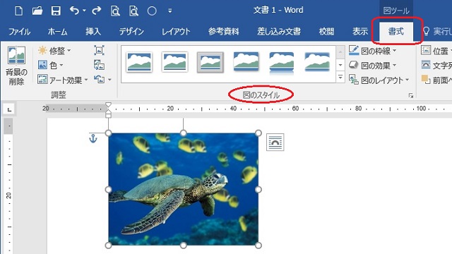
Task: Apply the sixth picture style thumbnail
Action: coord(317,61)
